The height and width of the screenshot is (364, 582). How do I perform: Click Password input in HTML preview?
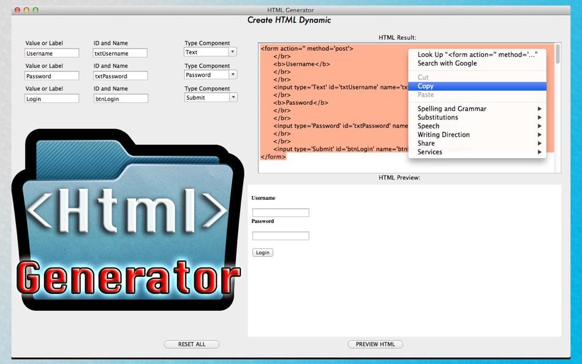(x=281, y=235)
